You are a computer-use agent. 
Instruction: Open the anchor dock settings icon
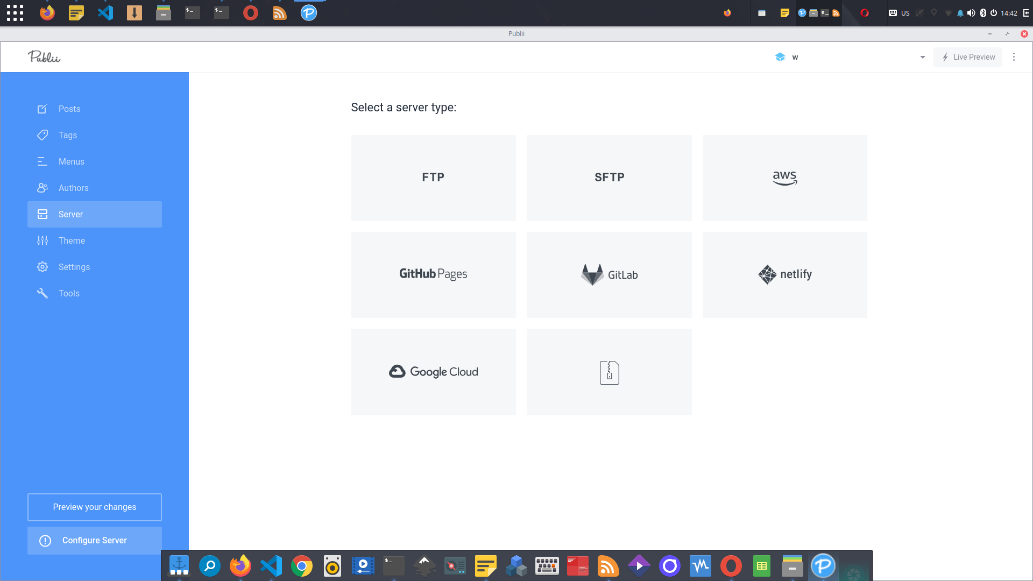click(x=179, y=566)
